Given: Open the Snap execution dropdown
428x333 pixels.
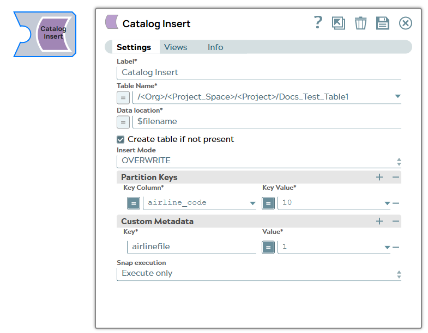Looking at the screenshot, I should [x=399, y=274].
